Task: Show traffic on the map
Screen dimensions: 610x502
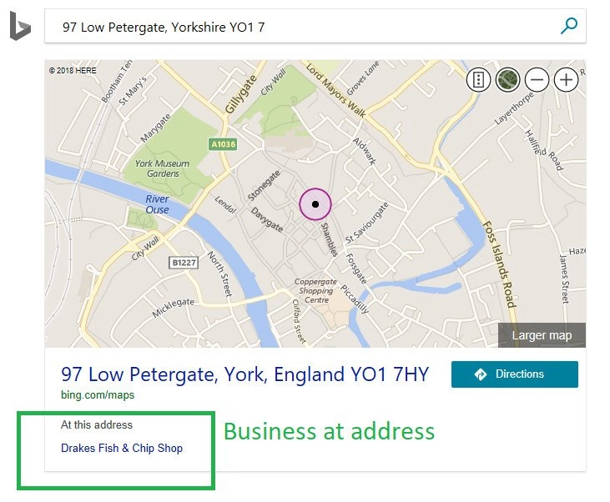Action: 478,80
